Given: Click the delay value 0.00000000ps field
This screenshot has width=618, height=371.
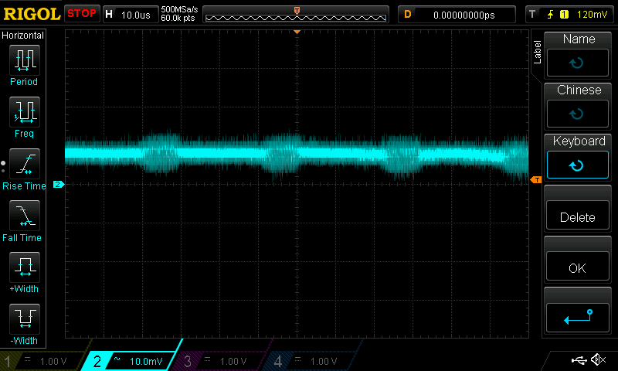Looking at the screenshot, I should click(x=464, y=15).
